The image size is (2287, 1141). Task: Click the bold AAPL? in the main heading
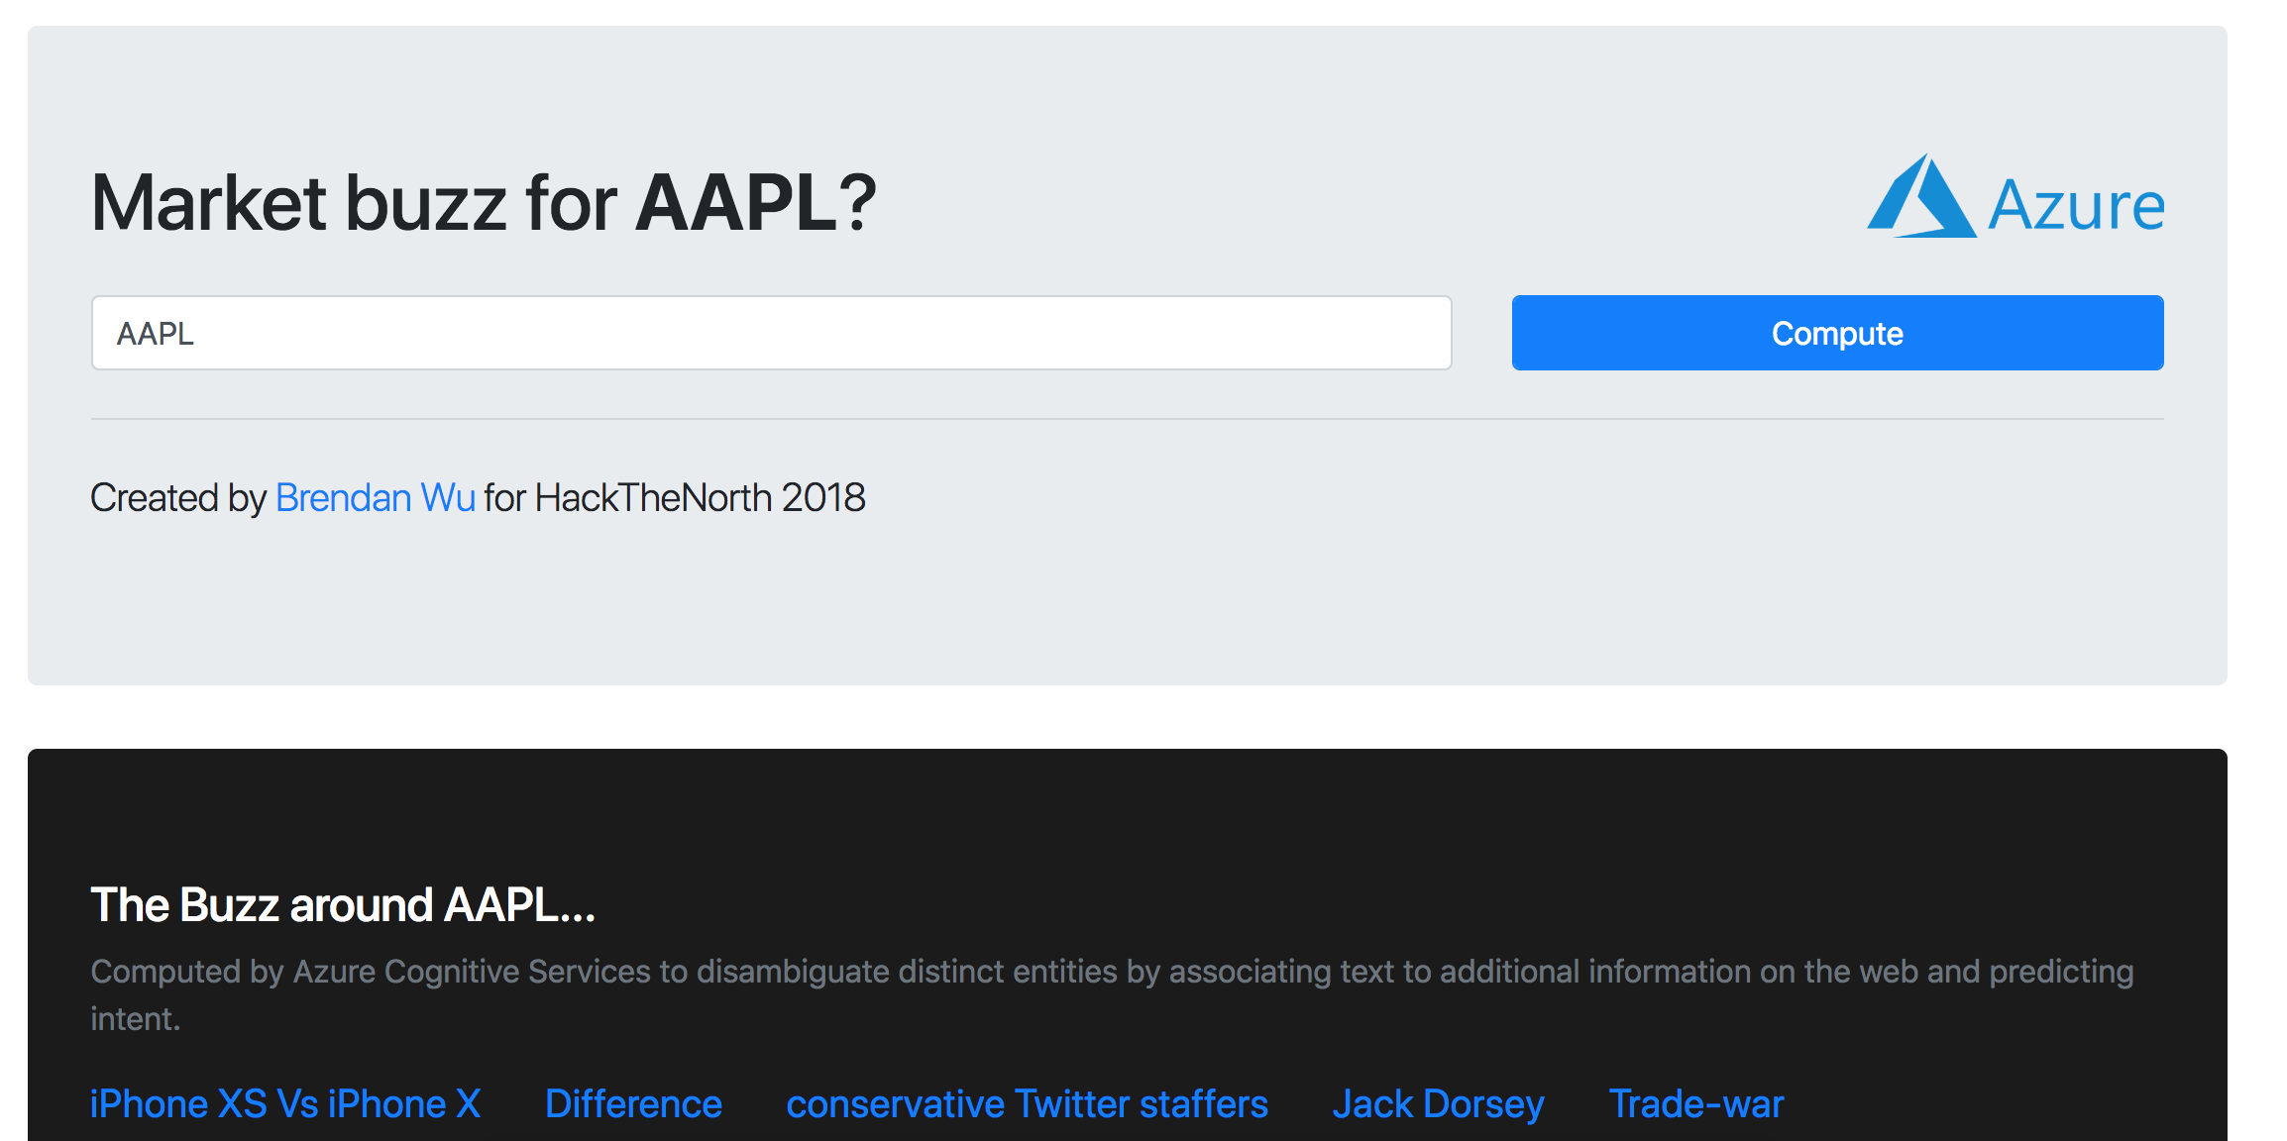pyautogui.click(x=756, y=203)
